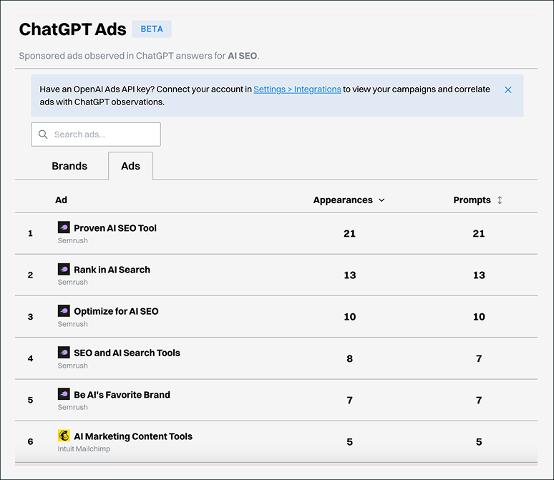Viewport: 554px width, 480px height.
Task: Open the Be AI's Favorite Brand ad
Action: point(122,395)
